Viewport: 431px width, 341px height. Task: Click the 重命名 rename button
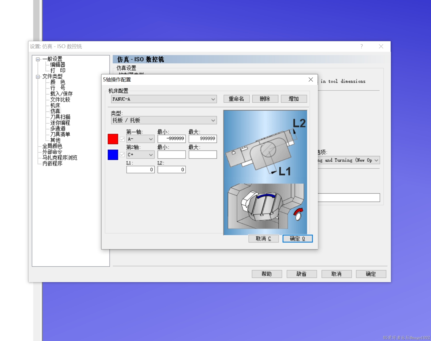(x=237, y=99)
